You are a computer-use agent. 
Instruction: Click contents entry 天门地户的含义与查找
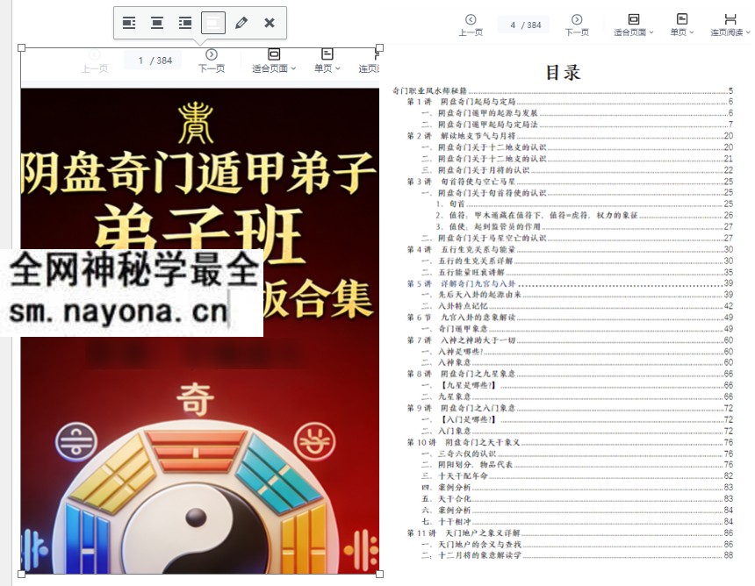click(x=578, y=545)
